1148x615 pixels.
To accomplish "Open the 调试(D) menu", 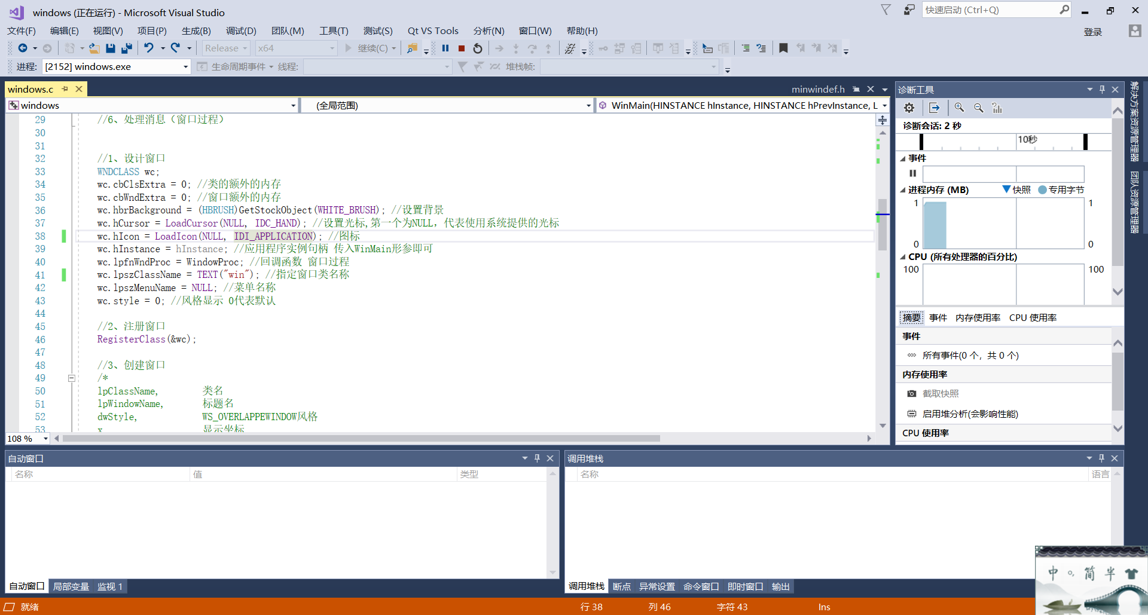I will [x=241, y=31].
